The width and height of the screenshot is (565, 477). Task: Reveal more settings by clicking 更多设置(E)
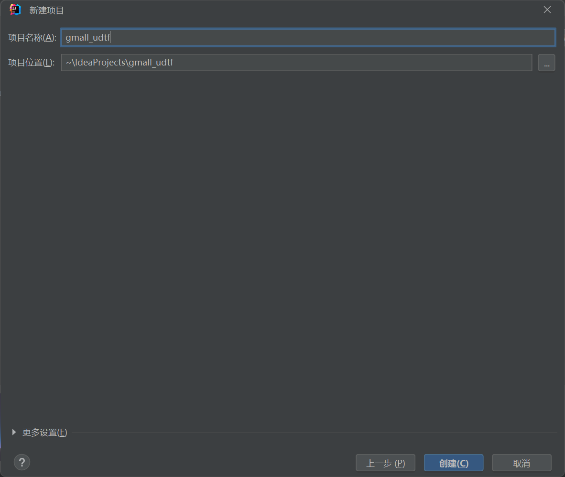(44, 432)
